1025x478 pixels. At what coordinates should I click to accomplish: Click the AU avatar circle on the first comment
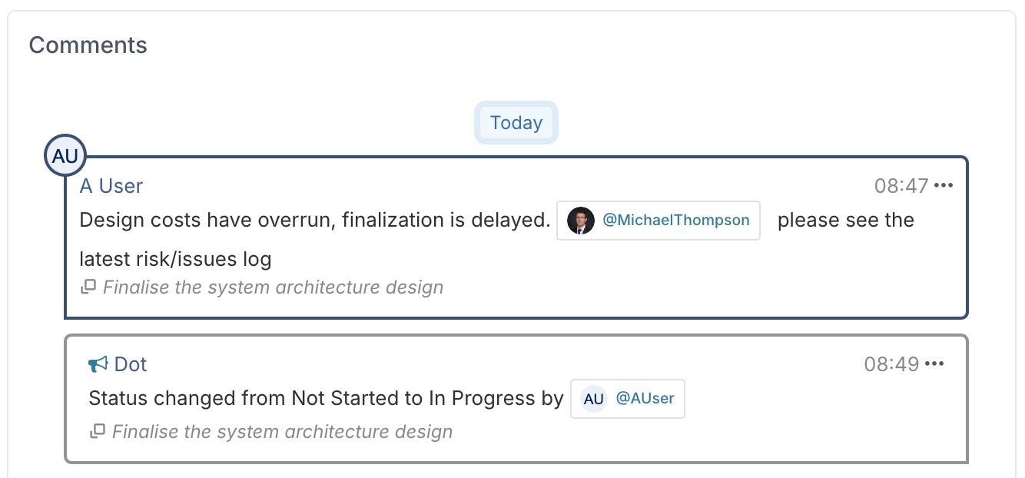pyautogui.click(x=65, y=156)
